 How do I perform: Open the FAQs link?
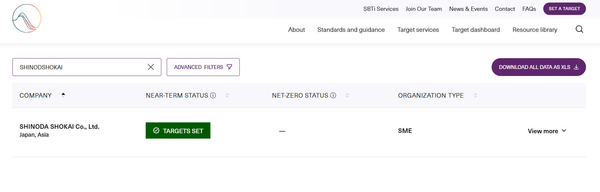[x=529, y=9]
